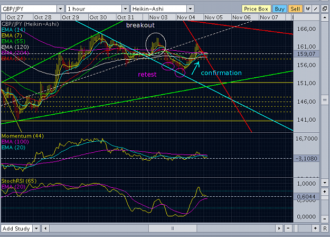Click the vertical scrollbar thumb on the right
This screenshot has height=237, width=330.
[x=325, y=100]
